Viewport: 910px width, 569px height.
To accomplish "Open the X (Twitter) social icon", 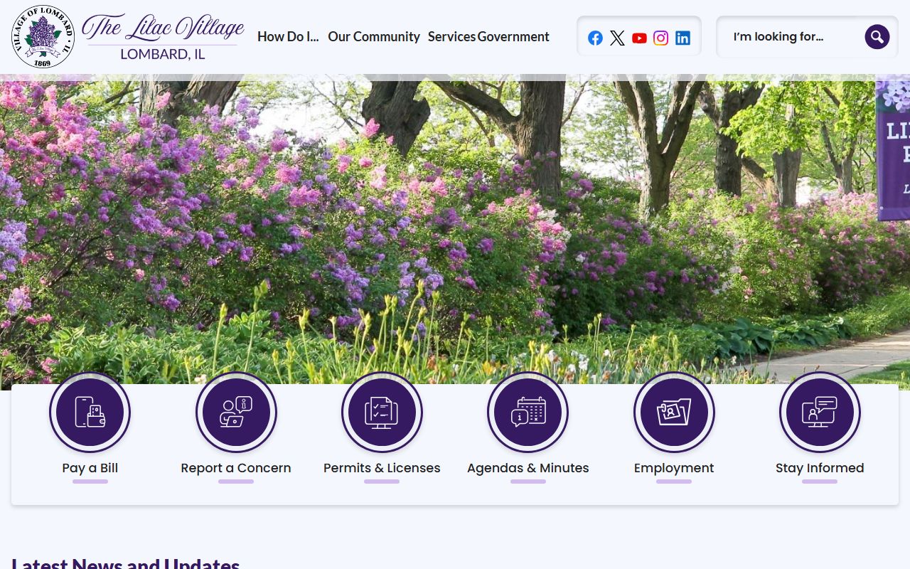I will [617, 38].
